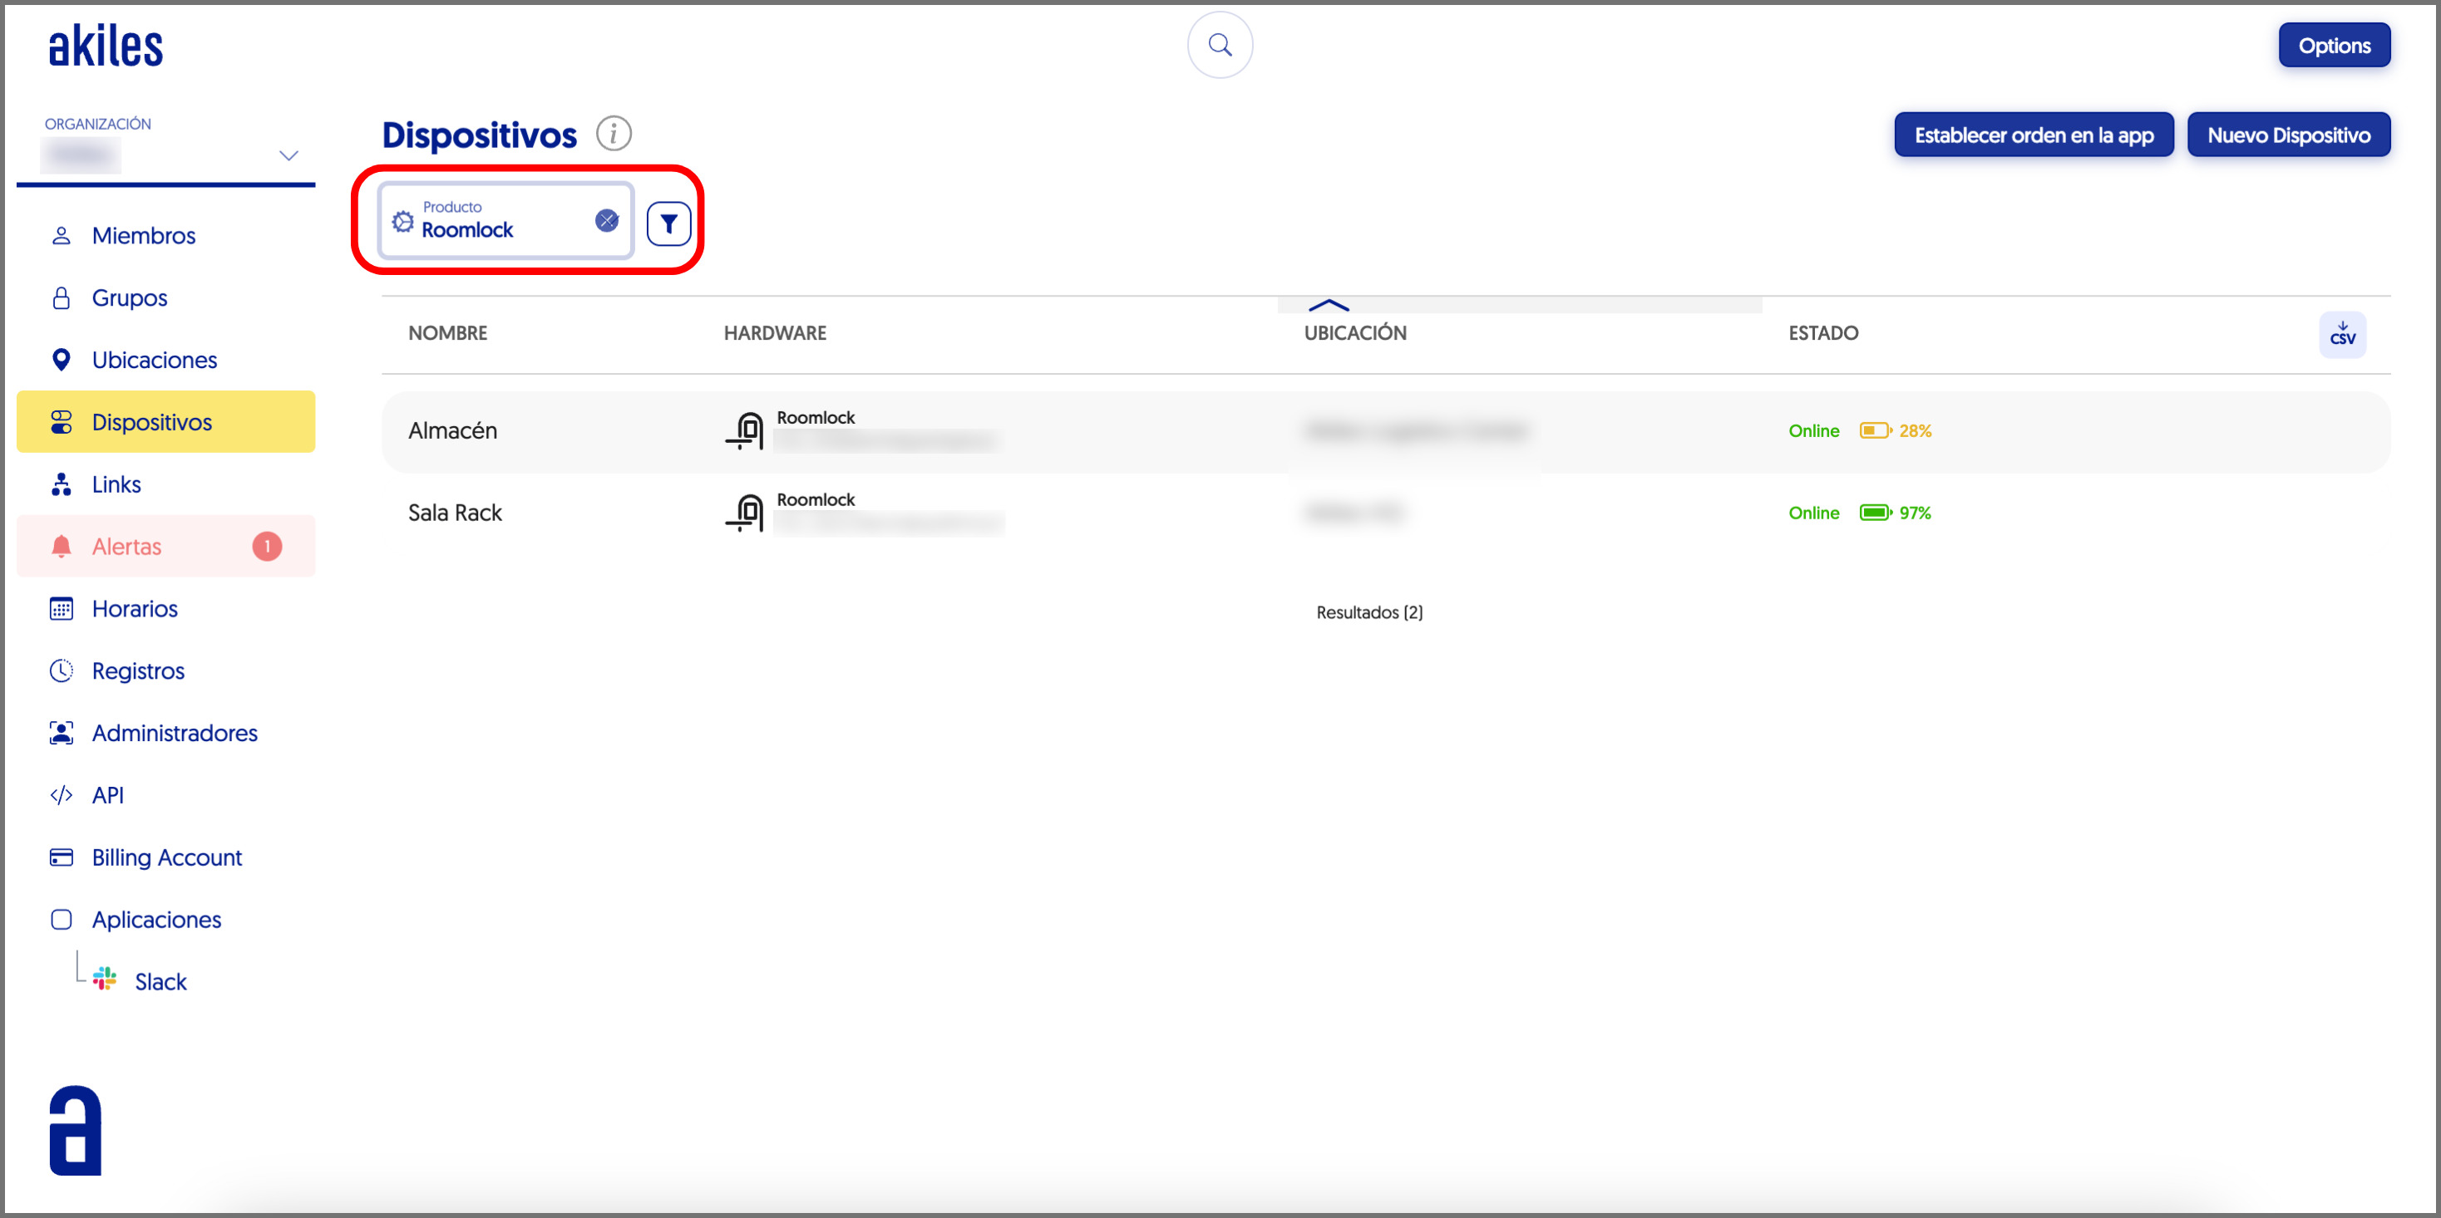Expand the Organización dropdown
The image size is (2441, 1218).
(x=288, y=155)
